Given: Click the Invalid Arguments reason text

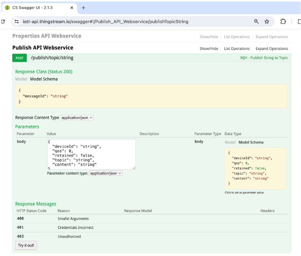Looking at the screenshot, I should point(73,219).
